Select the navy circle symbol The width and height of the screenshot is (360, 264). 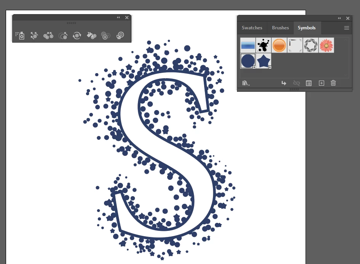coord(248,61)
